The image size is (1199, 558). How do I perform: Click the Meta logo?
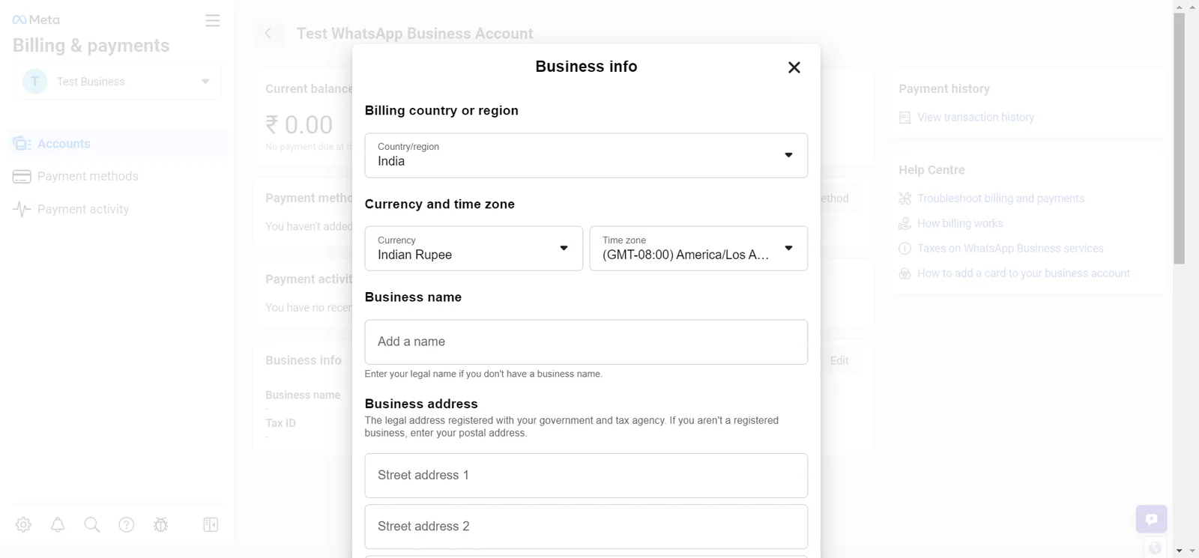[x=36, y=19]
